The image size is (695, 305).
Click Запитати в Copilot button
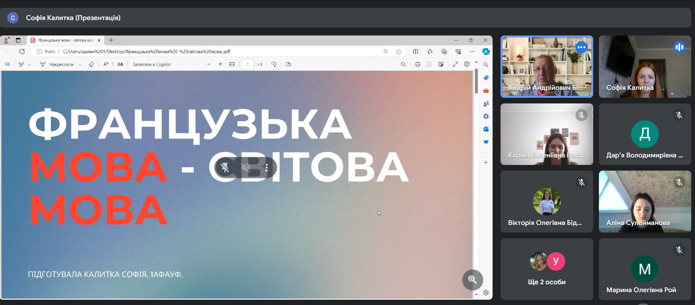[151, 64]
